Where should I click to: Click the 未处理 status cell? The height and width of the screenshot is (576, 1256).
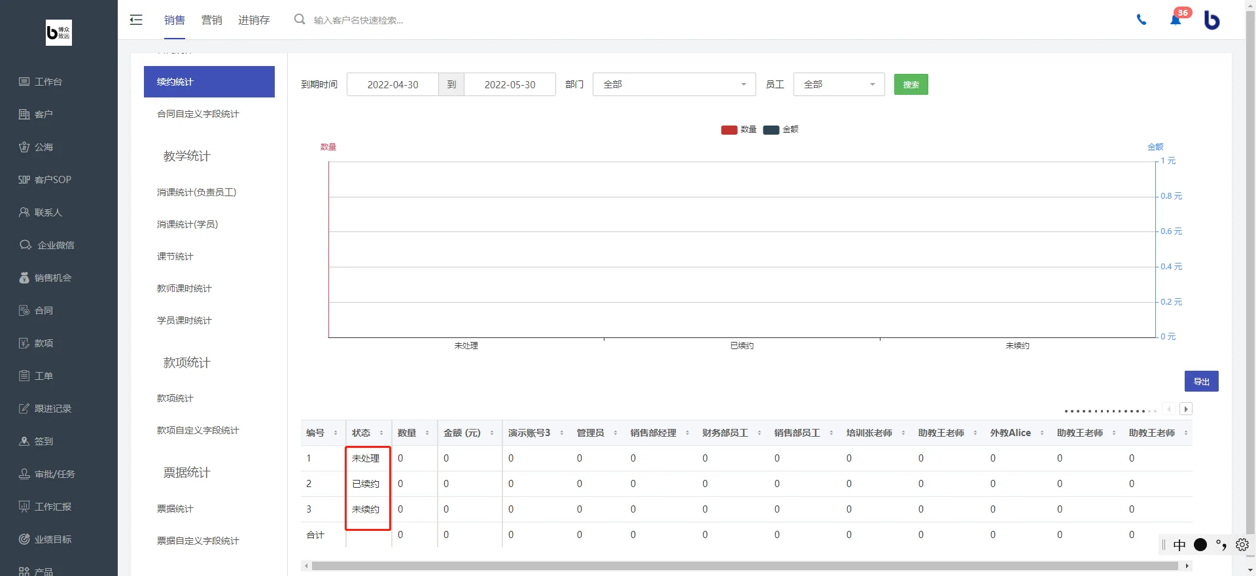[x=366, y=458]
